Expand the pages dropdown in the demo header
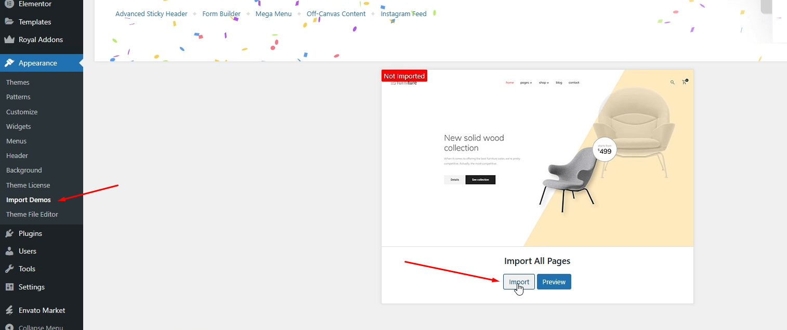This screenshot has height=330, width=787. pos(526,83)
